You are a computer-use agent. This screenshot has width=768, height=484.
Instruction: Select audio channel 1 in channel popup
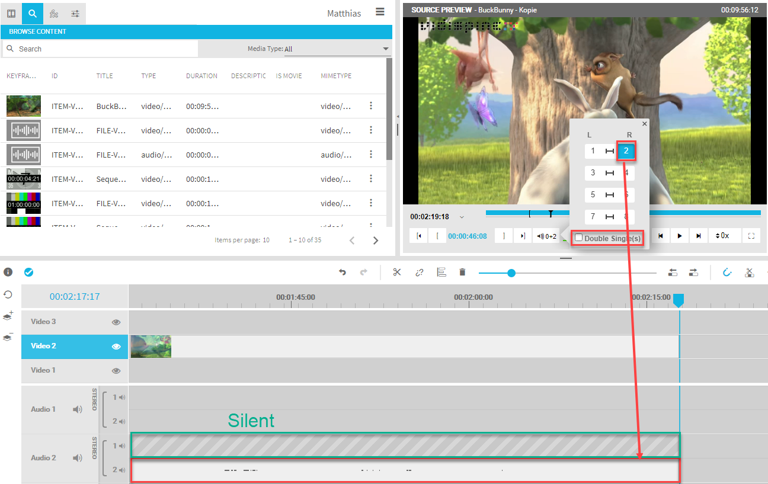point(593,152)
